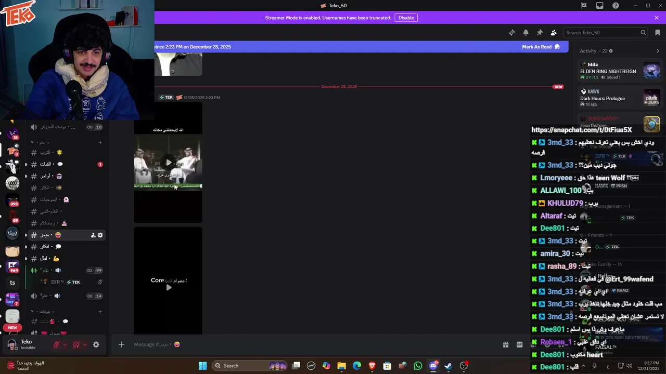Open the Inbox icon in title bar
This screenshot has width=666, height=374.
click(600, 6)
